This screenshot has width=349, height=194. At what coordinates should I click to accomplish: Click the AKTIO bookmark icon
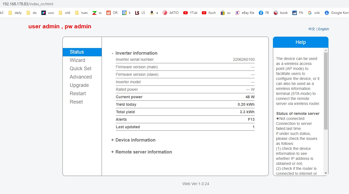165,13
